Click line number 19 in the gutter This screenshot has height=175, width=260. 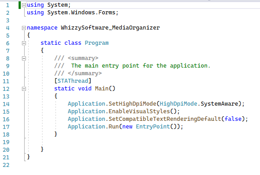point(6,142)
